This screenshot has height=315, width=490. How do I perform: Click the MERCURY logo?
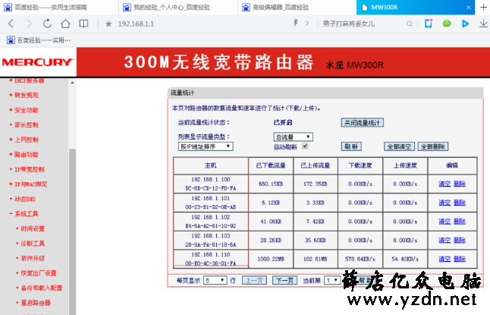click(38, 62)
